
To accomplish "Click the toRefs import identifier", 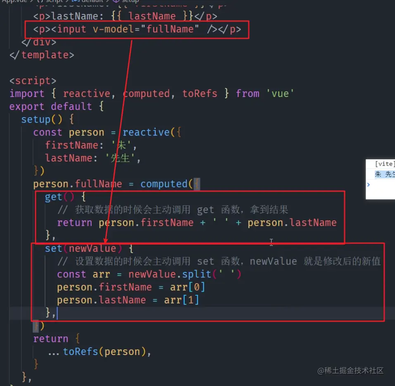I will [x=200, y=94].
